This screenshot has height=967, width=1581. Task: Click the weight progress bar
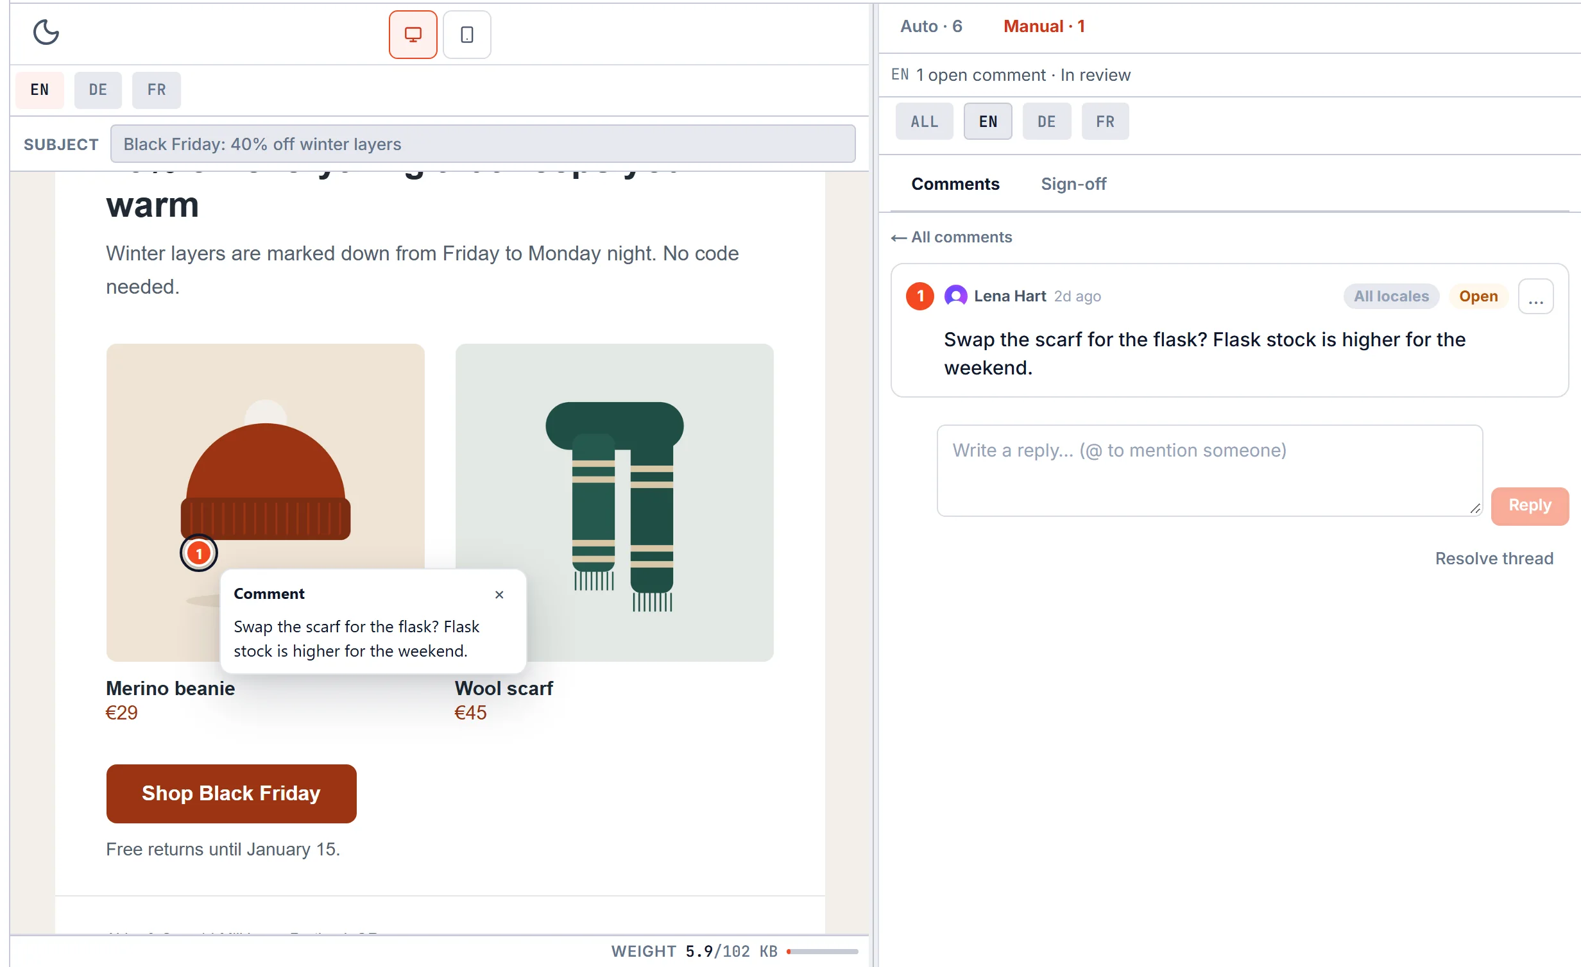pyautogui.click(x=823, y=951)
